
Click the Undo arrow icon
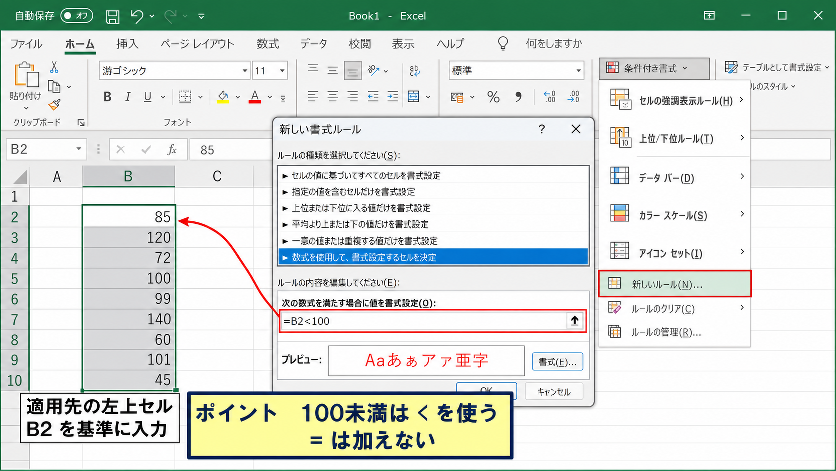137,16
